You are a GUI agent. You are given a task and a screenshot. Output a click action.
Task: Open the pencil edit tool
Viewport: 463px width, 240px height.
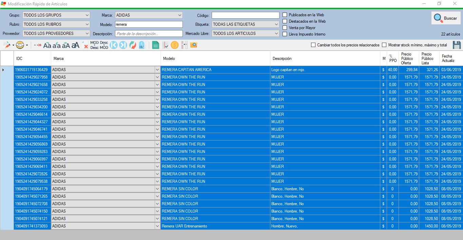(x=7, y=45)
